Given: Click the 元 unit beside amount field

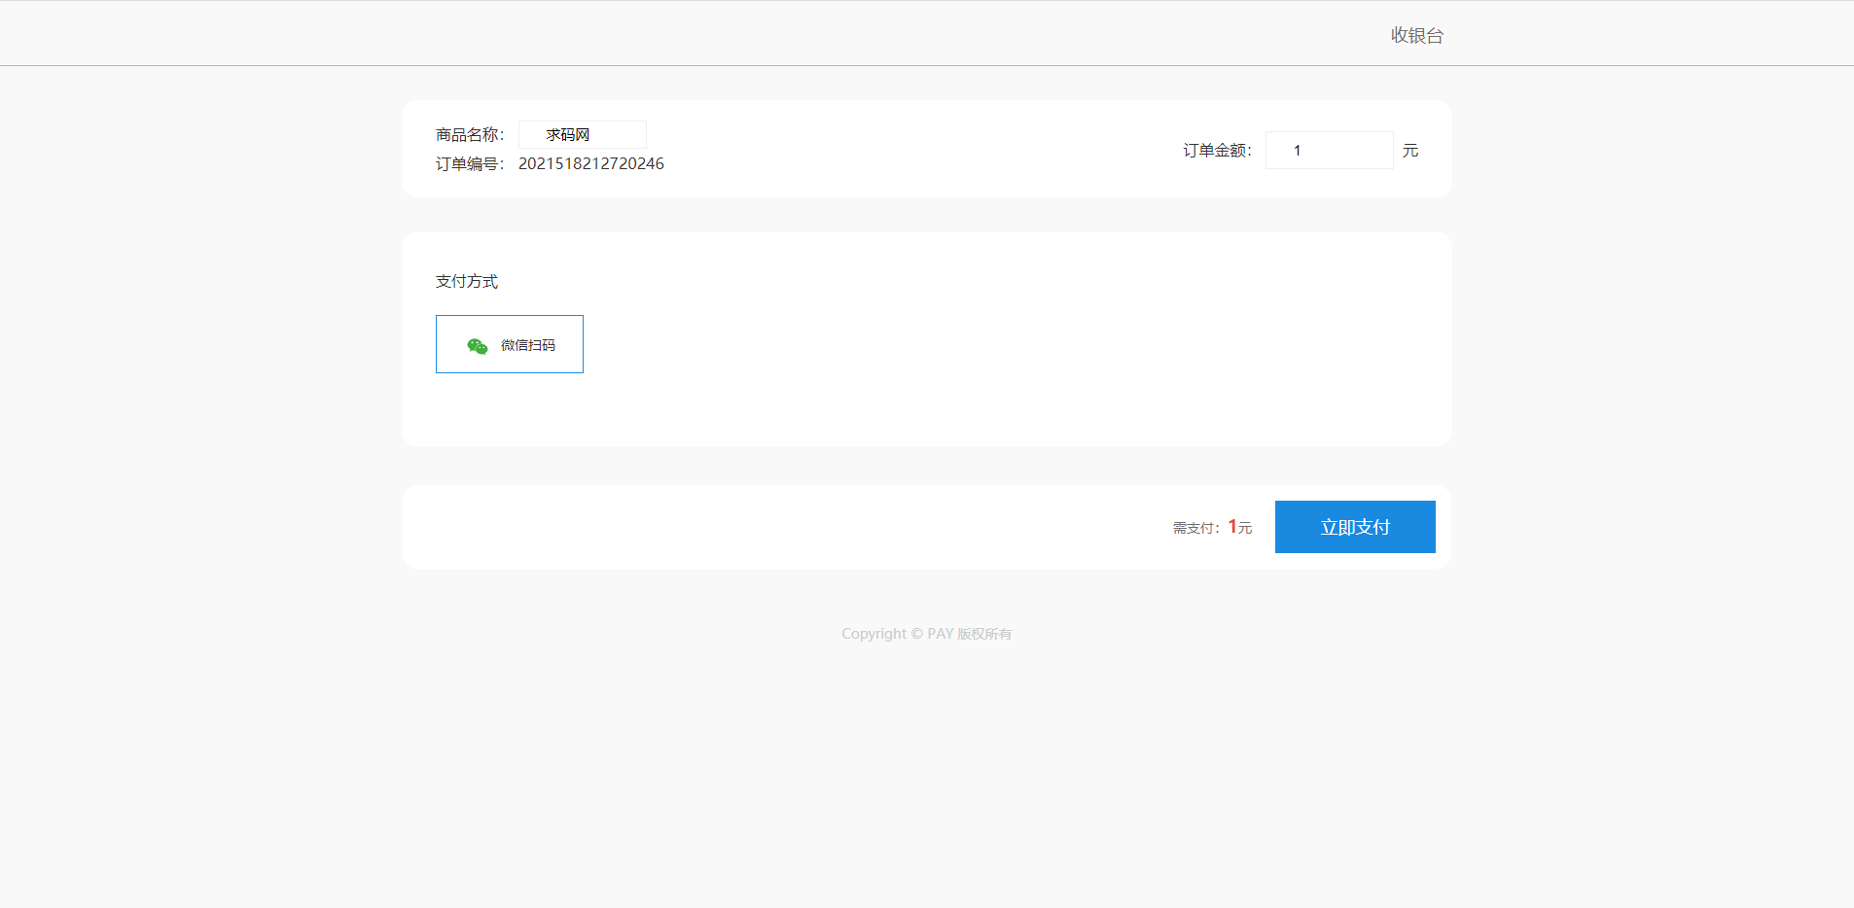Looking at the screenshot, I should coord(1410,151).
